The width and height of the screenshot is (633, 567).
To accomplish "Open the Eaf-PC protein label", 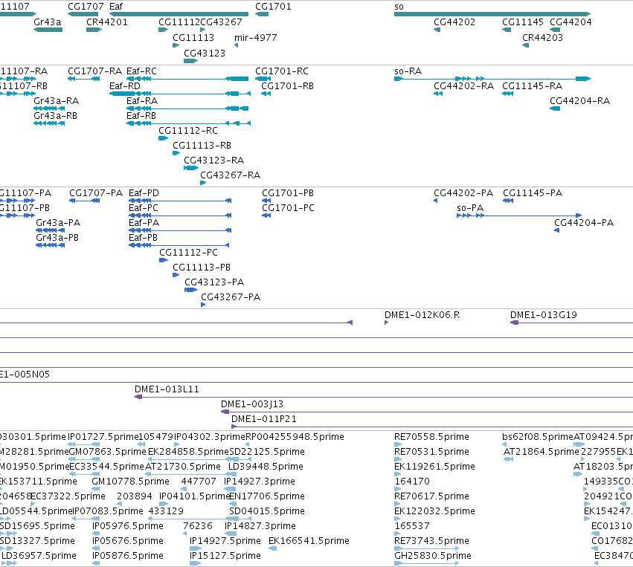I will pos(144,208).
